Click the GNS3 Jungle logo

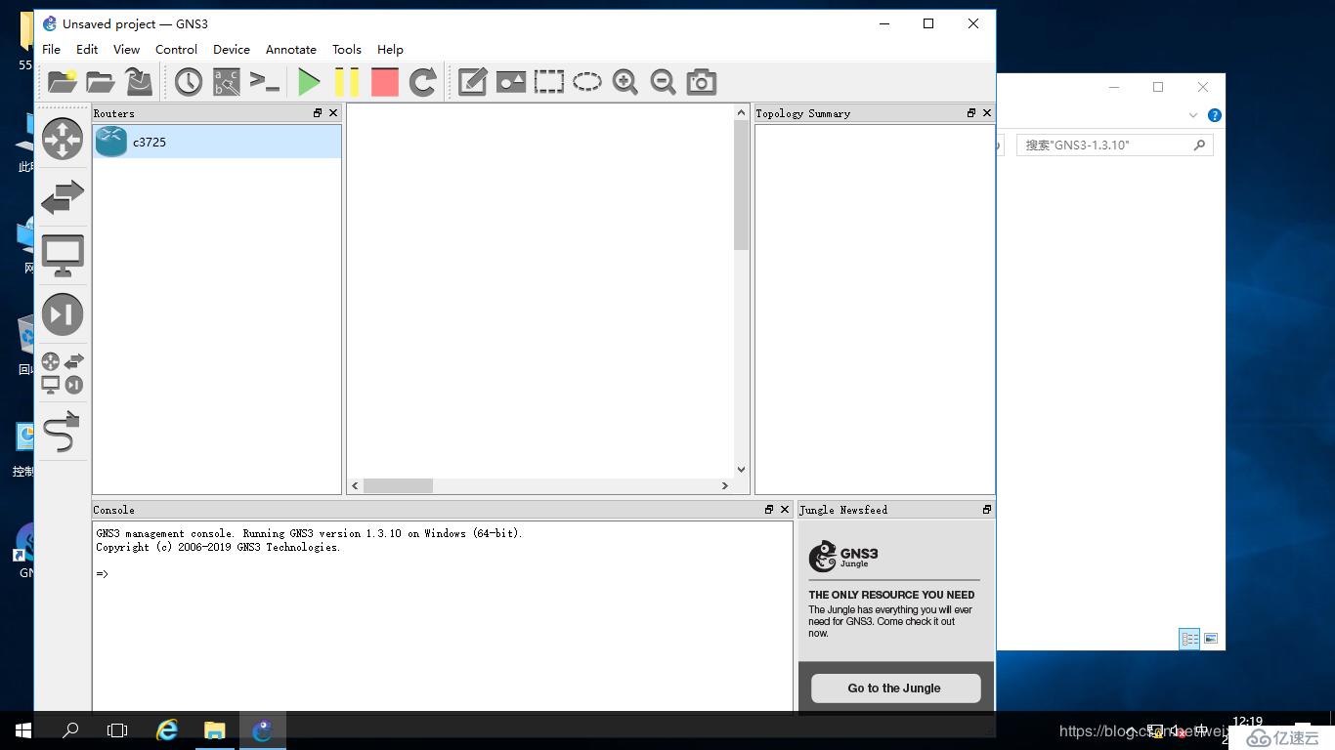point(843,556)
